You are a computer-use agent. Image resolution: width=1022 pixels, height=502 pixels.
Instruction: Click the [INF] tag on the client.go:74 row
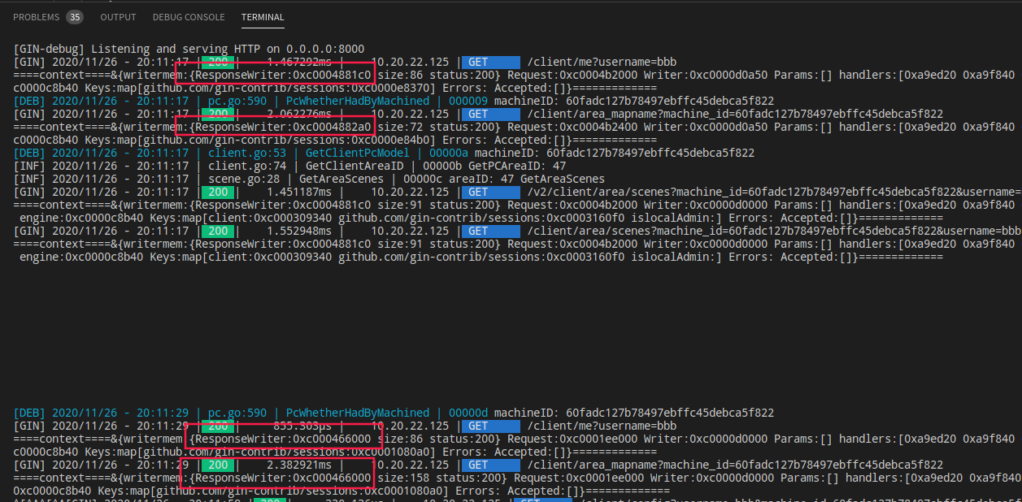[29, 166]
